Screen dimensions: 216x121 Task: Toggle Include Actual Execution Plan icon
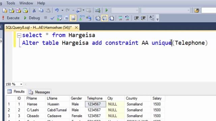point(82,18)
